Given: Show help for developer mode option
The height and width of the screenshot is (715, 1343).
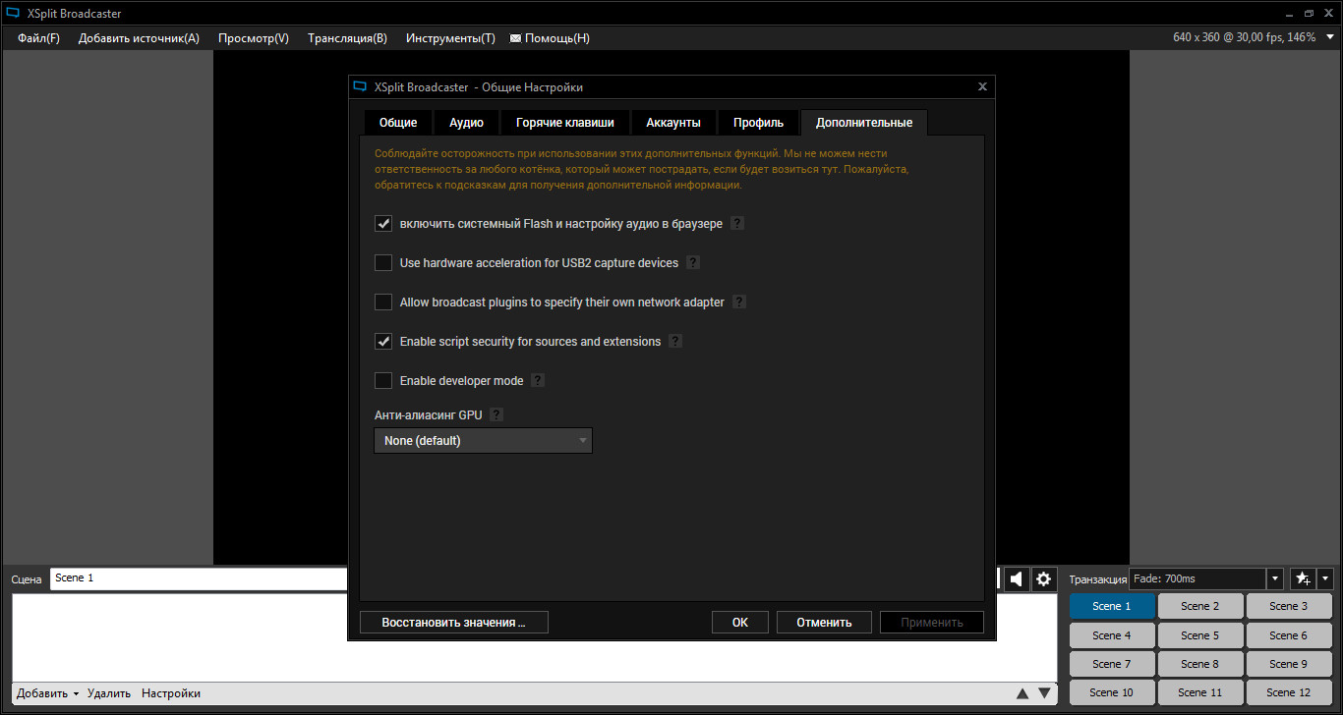Looking at the screenshot, I should pos(538,381).
